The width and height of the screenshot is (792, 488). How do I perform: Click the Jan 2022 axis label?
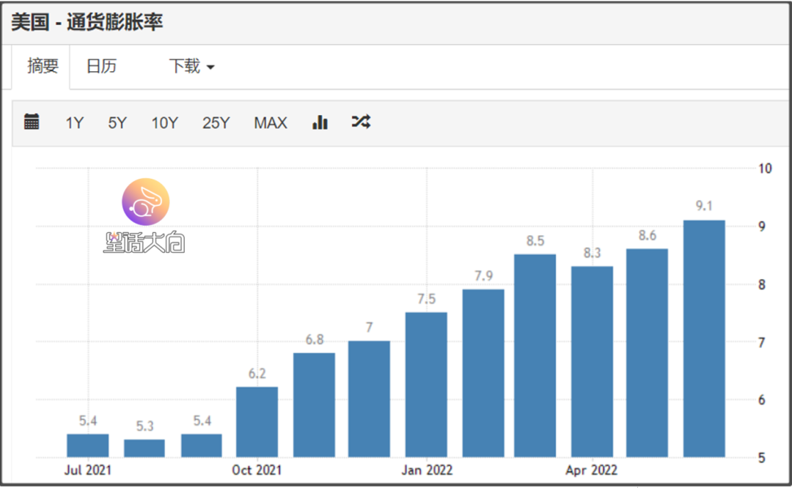pyautogui.click(x=427, y=470)
